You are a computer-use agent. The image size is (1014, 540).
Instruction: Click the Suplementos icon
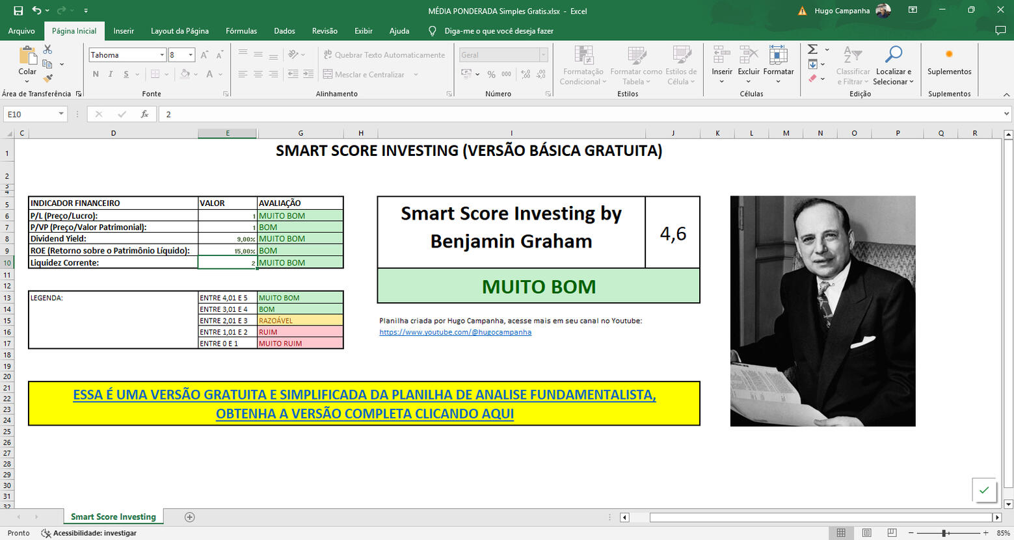[x=949, y=57]
